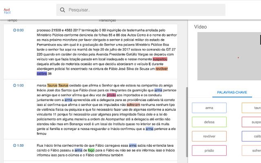Select the calibre keyword button
Viewport: 261px width, 163px height.
click(252, 137)
